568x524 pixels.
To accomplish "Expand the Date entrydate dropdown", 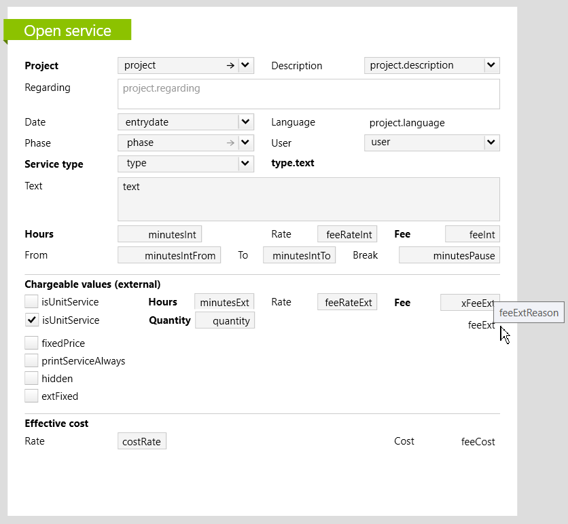I will tap(246, 122).
